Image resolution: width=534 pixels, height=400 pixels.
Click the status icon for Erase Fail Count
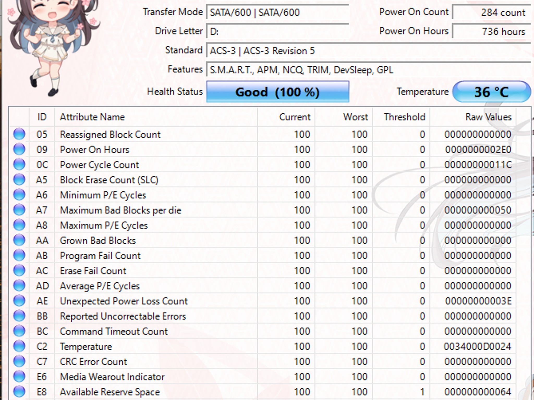(x=19, y=270)
